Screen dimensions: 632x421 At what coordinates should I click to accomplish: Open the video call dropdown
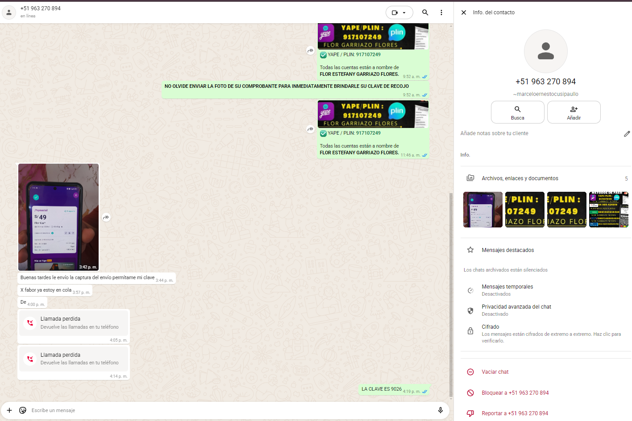click(x=399, y=12)
